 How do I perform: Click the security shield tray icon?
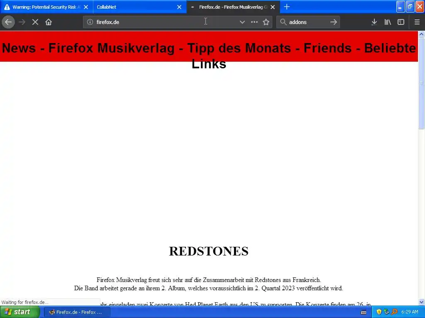379,312
